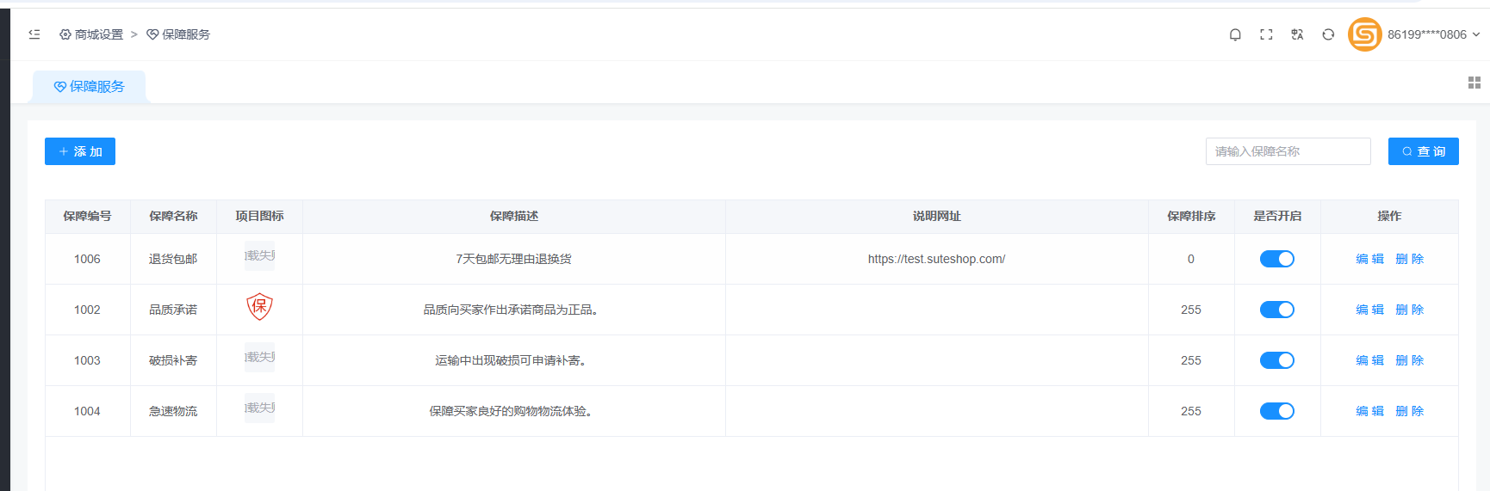1490x491 pixels.
Task: Edit the 破损补寄 row
Action: (1369, 360)
